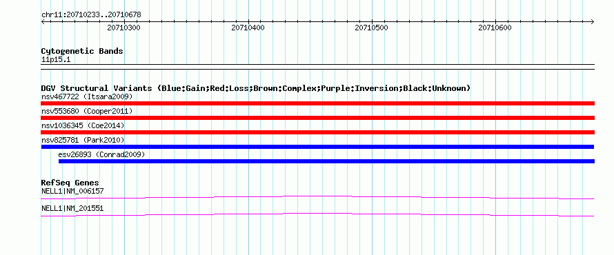
Task: Open the NELL1|NM_201551 transcript label
Action: [x=72, y=209]
